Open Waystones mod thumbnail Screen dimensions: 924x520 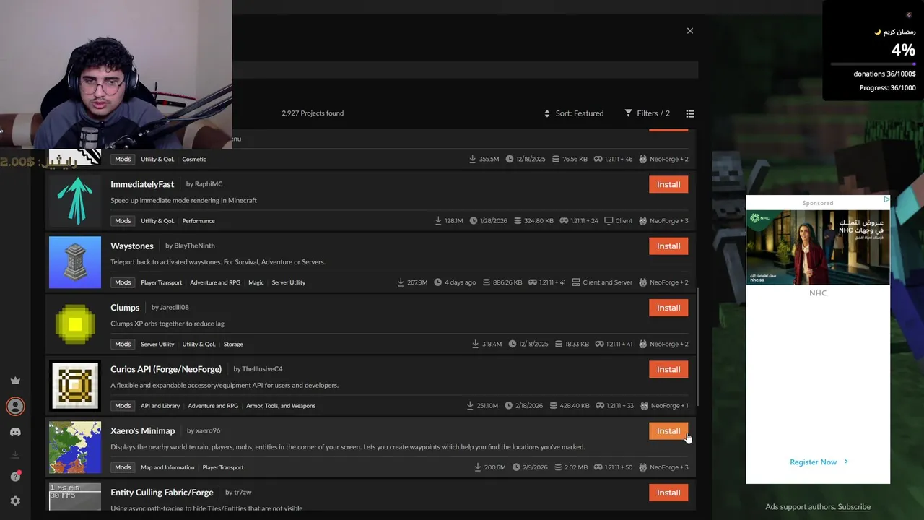(75, 262)
